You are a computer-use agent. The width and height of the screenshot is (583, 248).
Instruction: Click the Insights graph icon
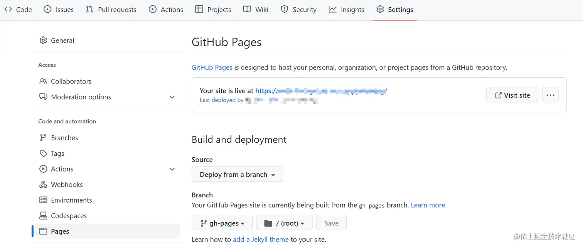tap(332, 9)
